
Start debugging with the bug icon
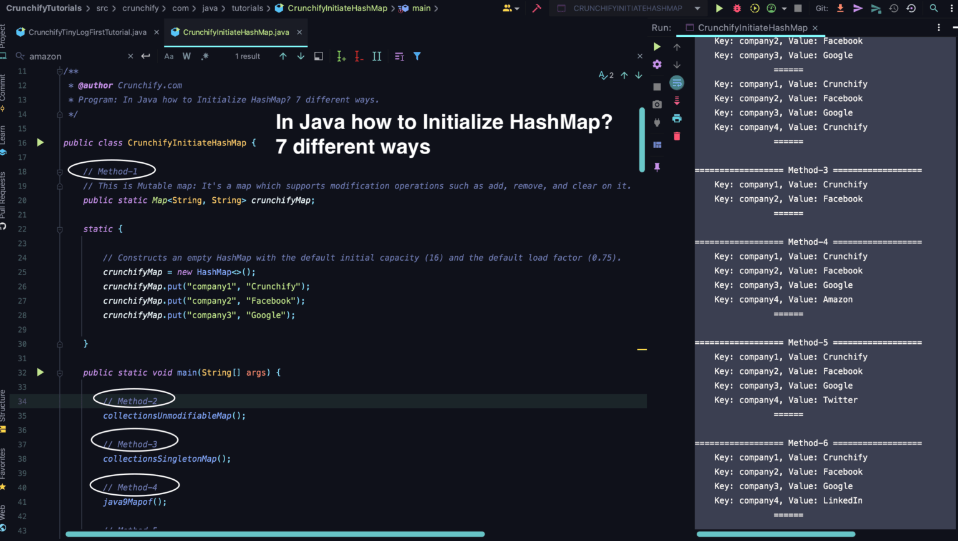(736, 8)
